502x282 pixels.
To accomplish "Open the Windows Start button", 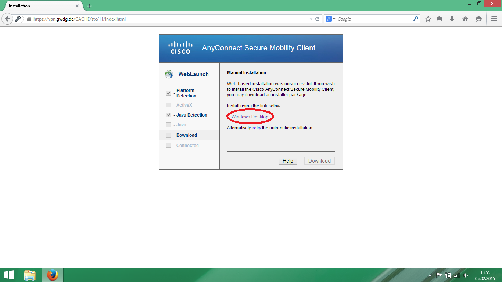I will coord(9,275).
